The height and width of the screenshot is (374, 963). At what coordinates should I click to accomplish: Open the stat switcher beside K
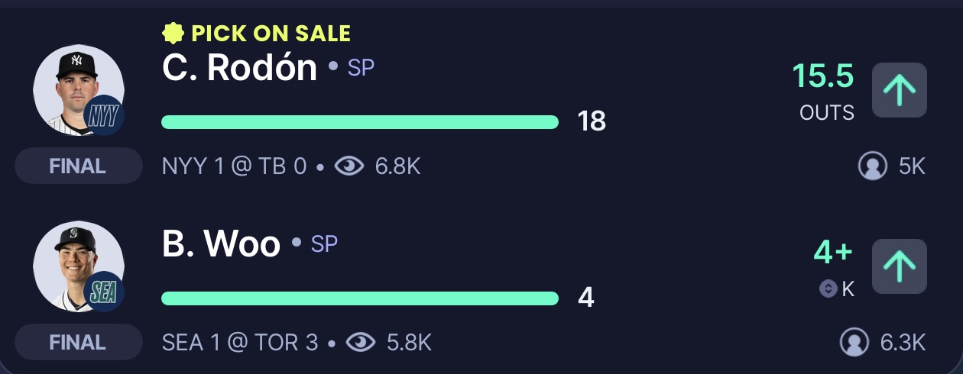pyautogui.click(x=828, y=289)
